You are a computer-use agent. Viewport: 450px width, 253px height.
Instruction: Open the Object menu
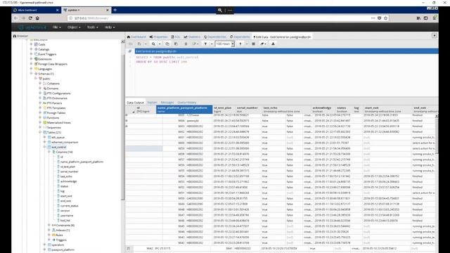[74, 27]
